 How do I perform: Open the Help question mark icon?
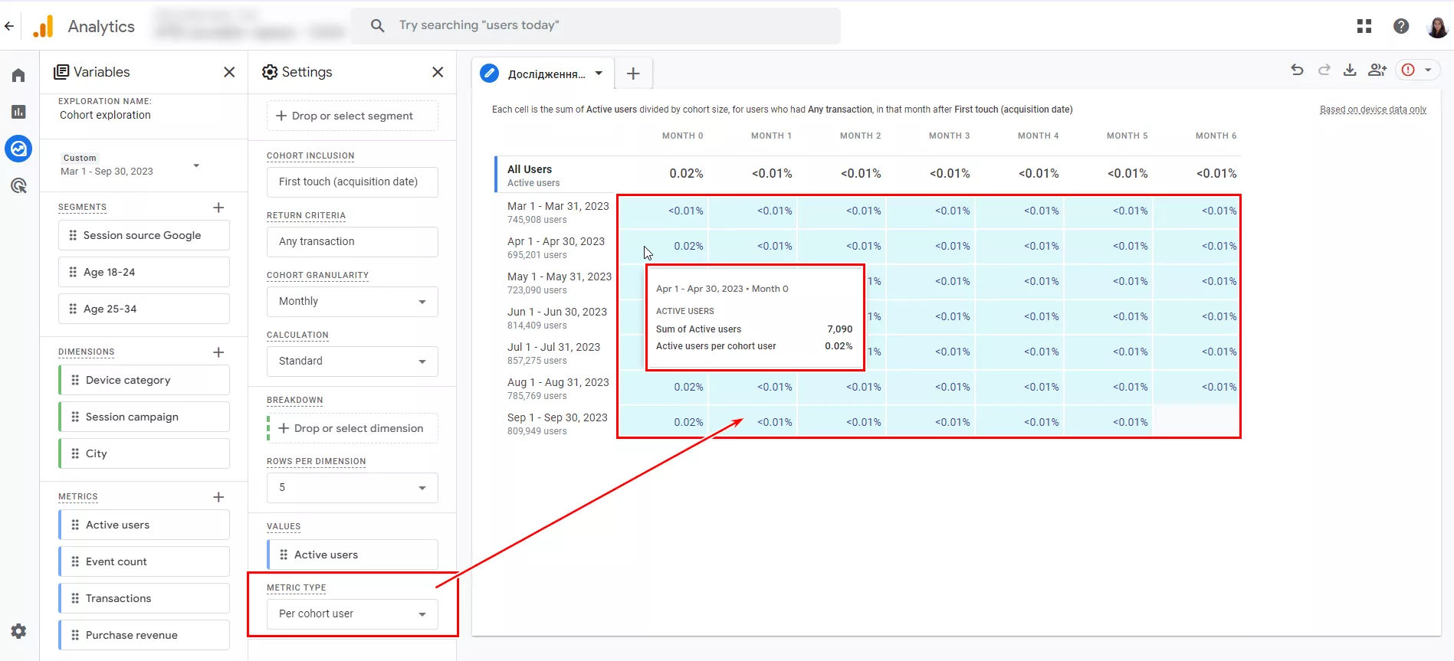1401,26
